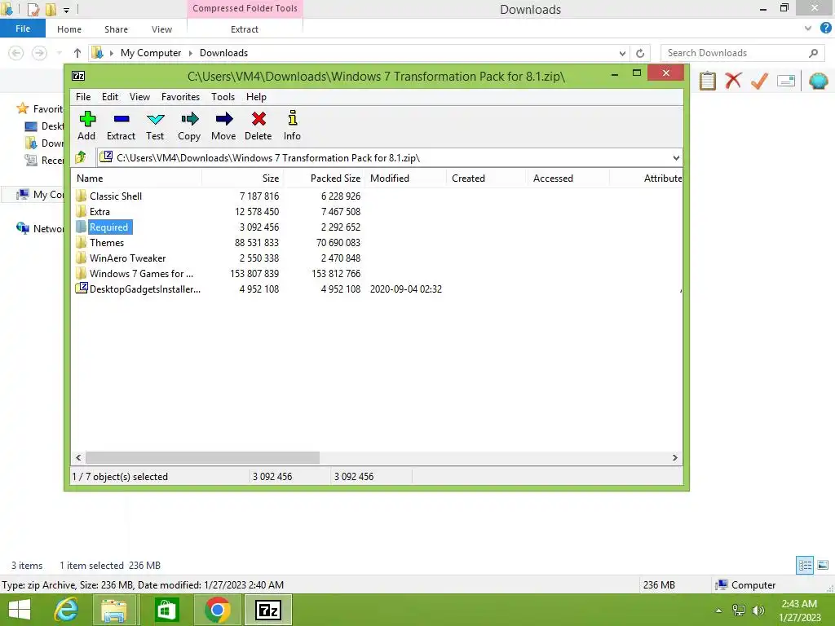Select the Windows 7 Games folder icon
Viewport: 835px width, 626px height.
[81, 273]
